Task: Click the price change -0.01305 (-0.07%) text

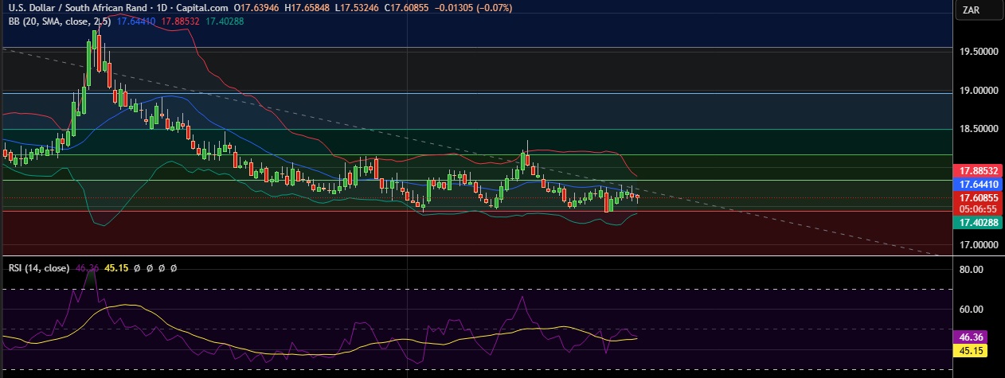Action: point(475,8)
